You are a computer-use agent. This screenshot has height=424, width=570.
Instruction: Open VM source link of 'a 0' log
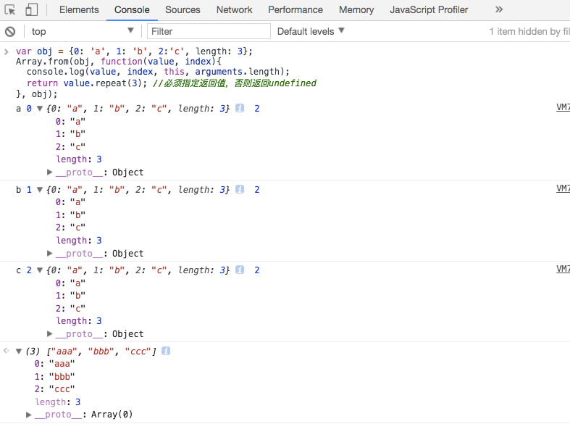click(x=563, y=107)
